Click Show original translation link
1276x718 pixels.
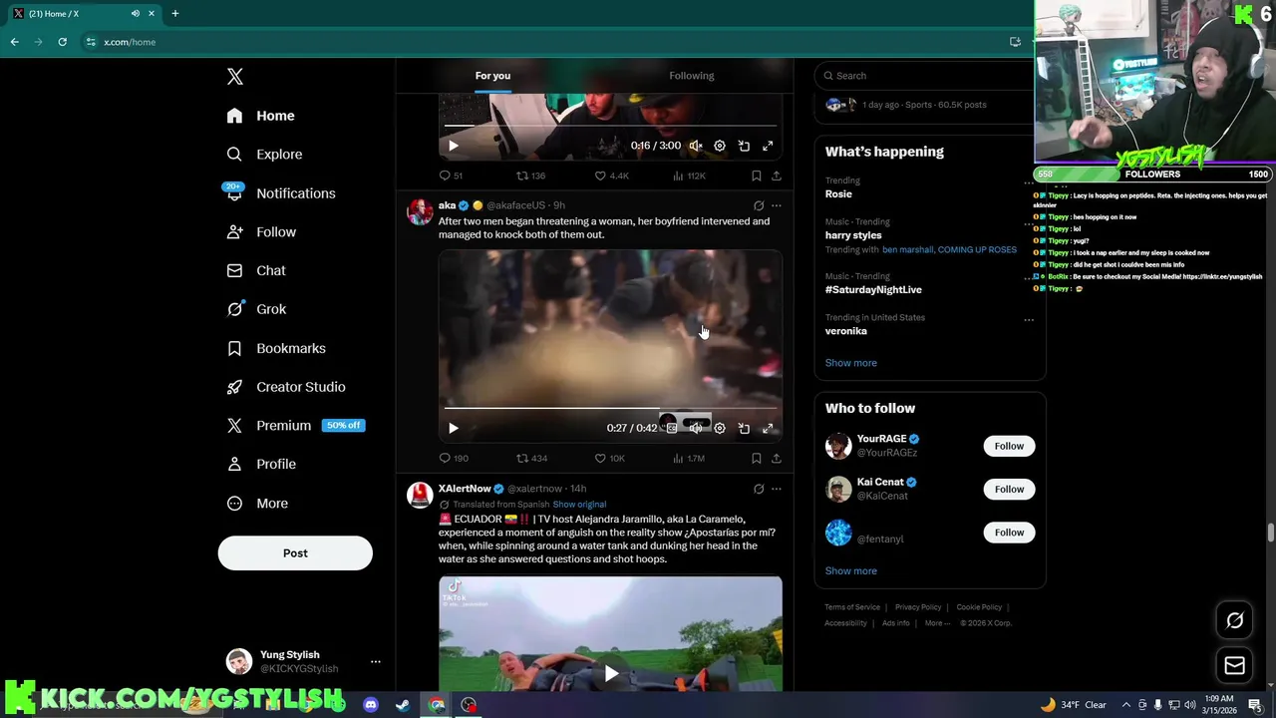pos(579,505)
